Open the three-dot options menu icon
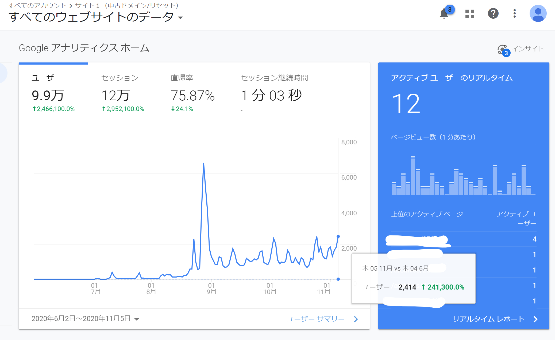555x340 pixels. click(514, 14)
